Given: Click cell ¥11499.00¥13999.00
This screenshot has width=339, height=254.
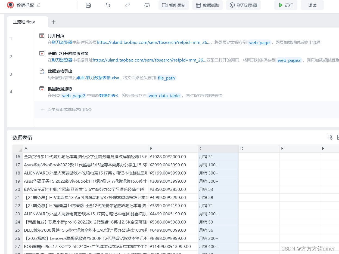Looking at the screenshot, I should pyautogui.click(x=173, y=247).
